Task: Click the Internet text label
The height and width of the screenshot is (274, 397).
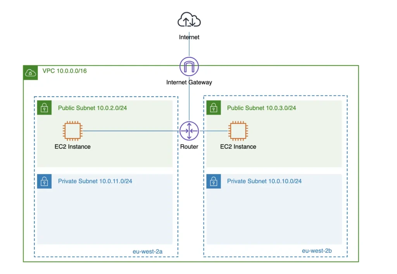Action: click(189, 38)
